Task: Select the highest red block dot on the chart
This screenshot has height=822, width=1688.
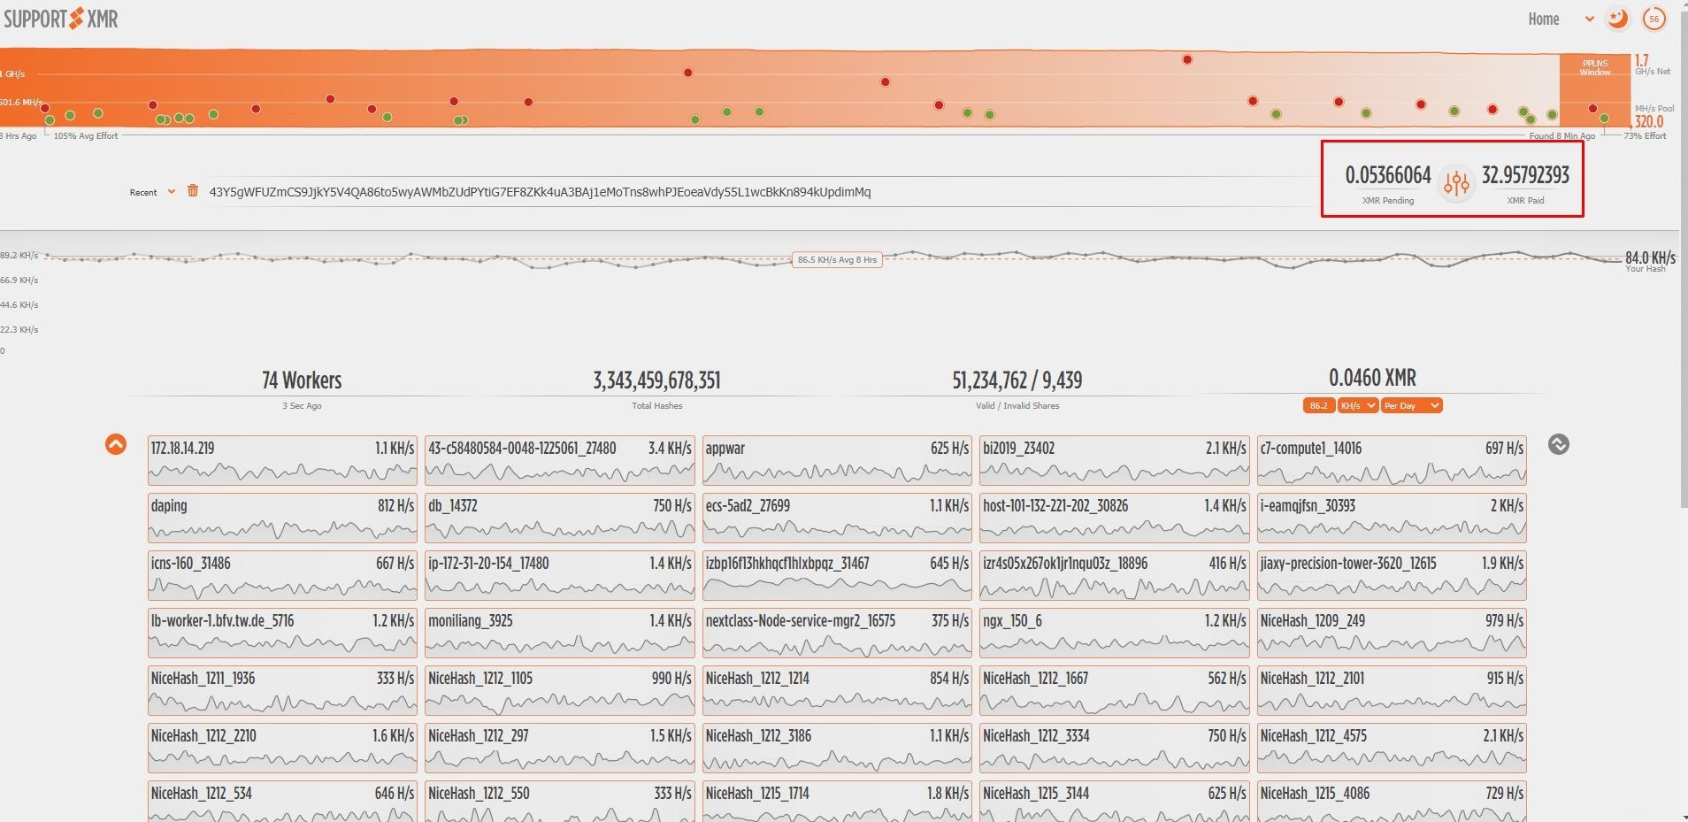Action: 1187,59
